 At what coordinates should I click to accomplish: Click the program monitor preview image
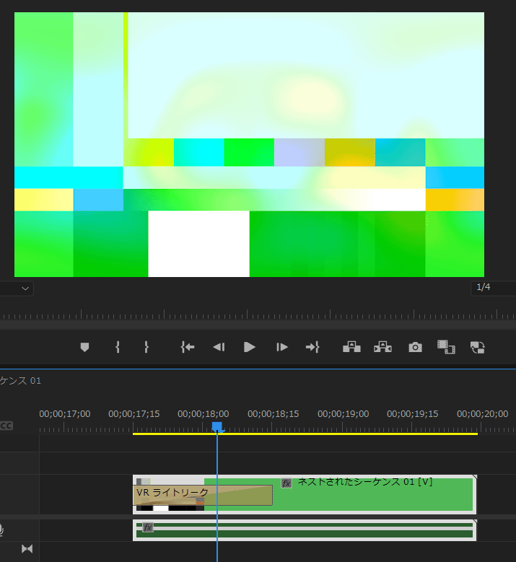click(249, 144)
